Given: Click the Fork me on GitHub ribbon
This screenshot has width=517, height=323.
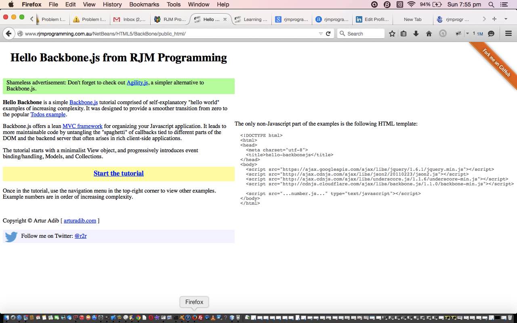Looking at the screenshot, I should (496, 63).
